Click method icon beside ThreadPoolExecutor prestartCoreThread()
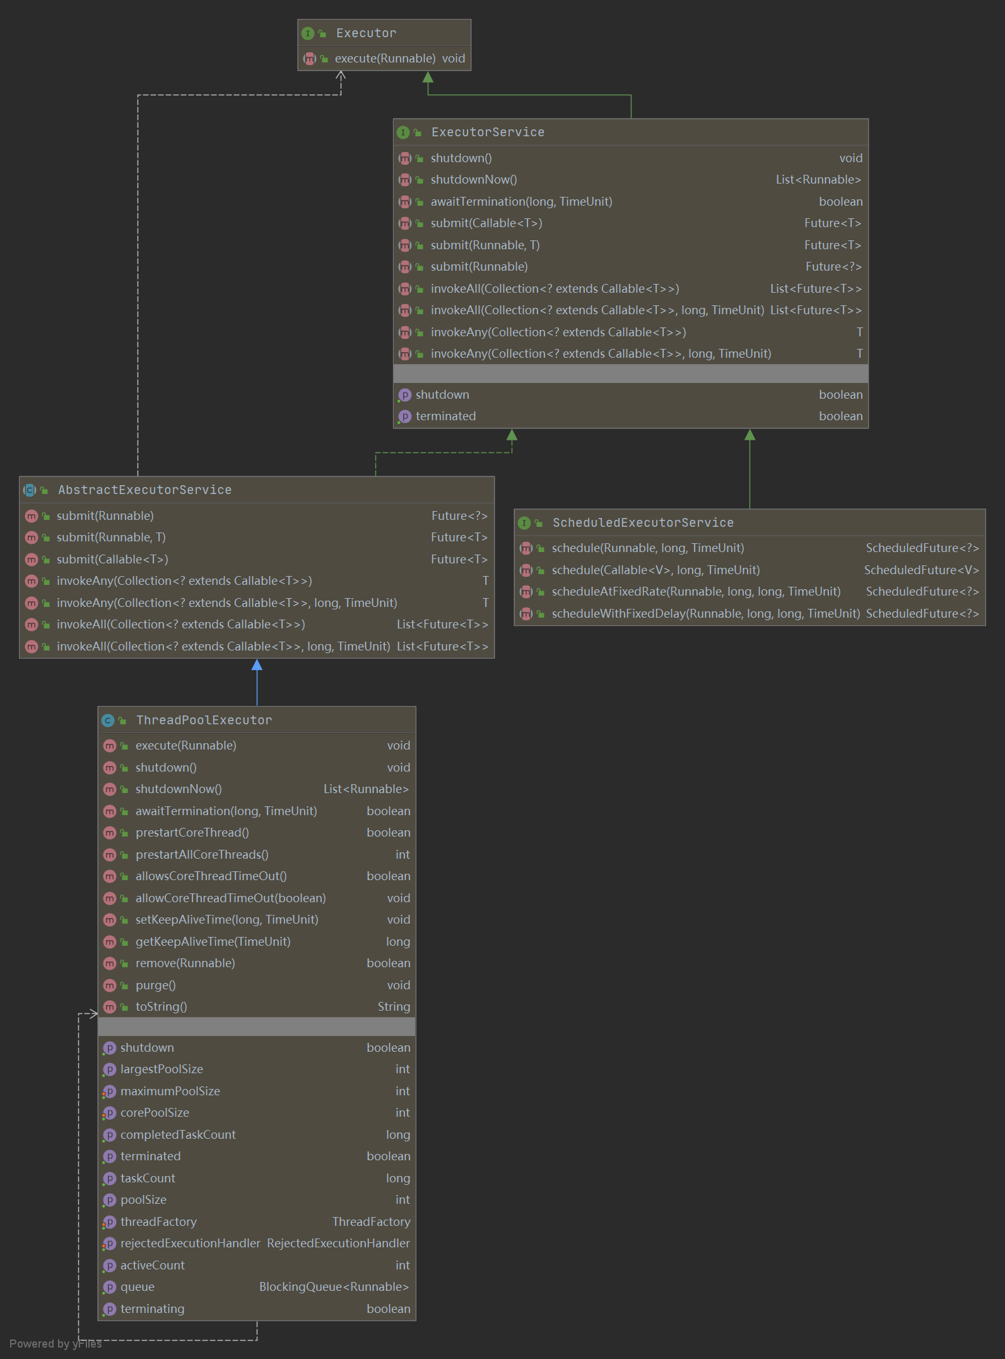This screenshot has width=1005, height=1359. (110, 833)
